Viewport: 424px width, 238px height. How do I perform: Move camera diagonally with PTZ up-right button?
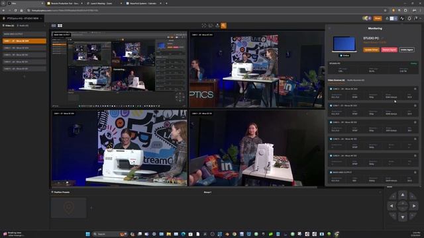coord(412,197)
